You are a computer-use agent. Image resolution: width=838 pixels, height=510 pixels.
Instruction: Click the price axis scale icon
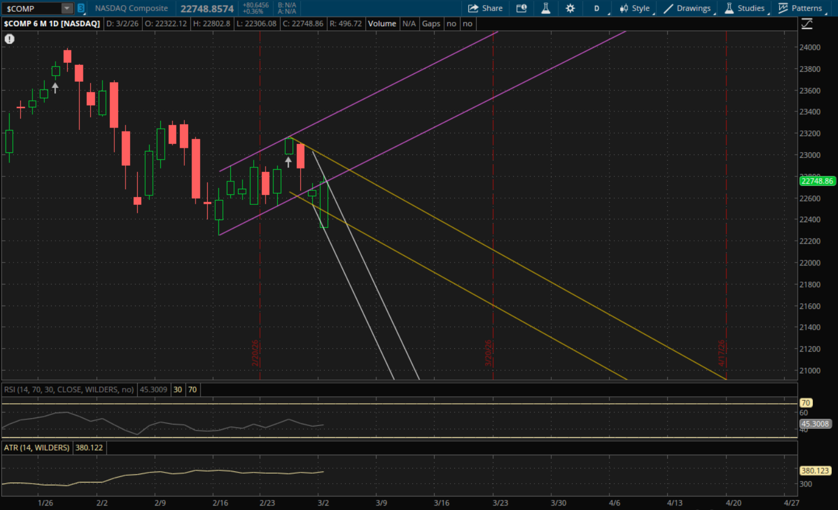coord(807,24)
